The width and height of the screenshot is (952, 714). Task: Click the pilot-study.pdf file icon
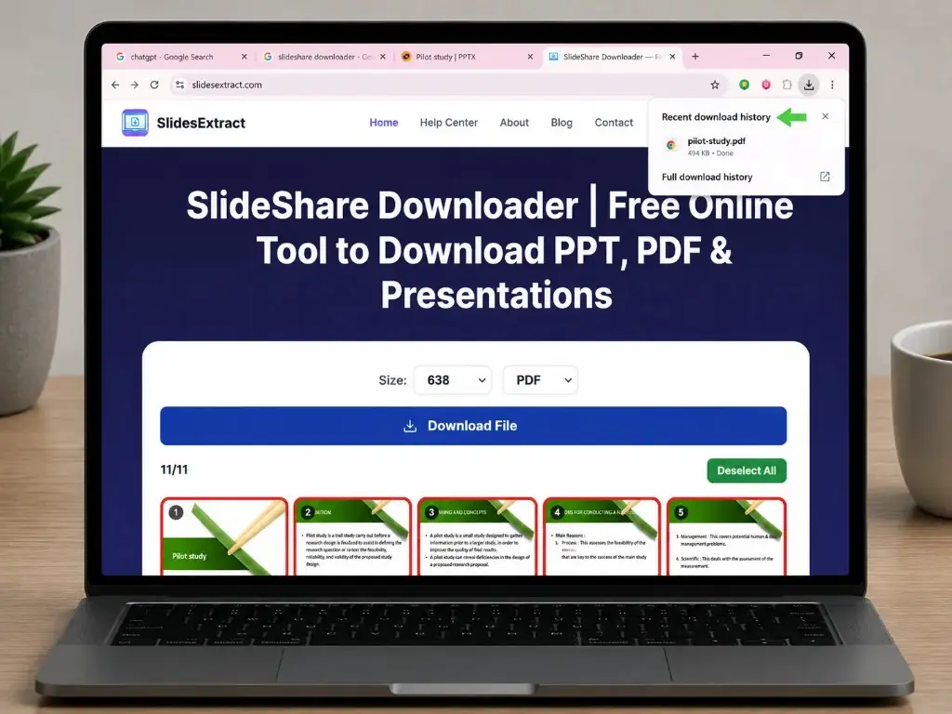(x=671, y=145)
